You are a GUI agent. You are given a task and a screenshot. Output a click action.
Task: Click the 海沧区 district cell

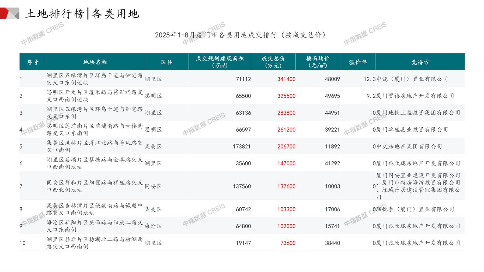(153, 226)
